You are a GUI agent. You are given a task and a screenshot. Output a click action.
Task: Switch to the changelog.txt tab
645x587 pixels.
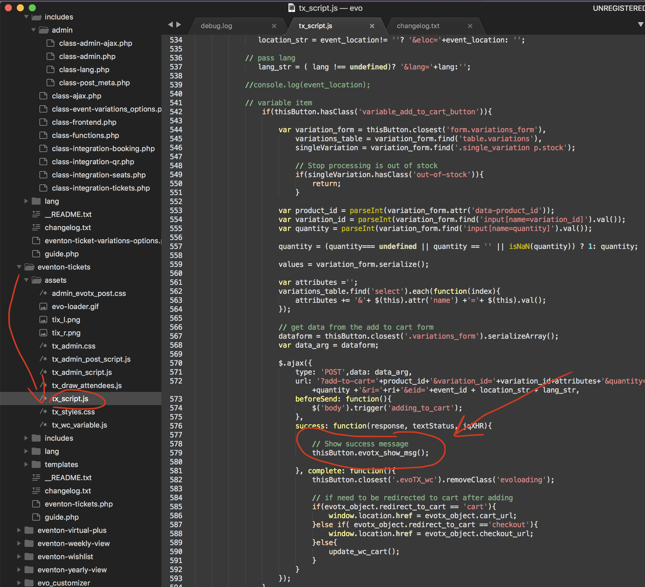click(418, 26)
